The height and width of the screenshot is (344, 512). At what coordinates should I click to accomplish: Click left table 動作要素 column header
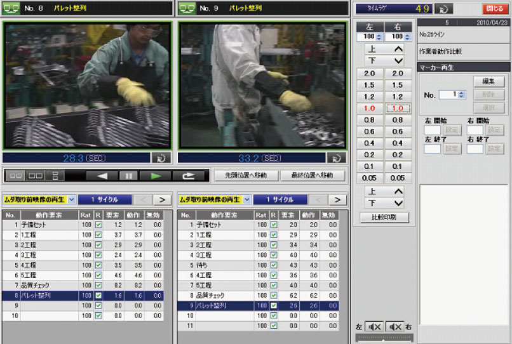coord(50,215)
